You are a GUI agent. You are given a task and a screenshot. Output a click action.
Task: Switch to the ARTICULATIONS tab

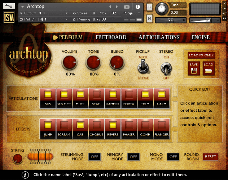[159, 37]
